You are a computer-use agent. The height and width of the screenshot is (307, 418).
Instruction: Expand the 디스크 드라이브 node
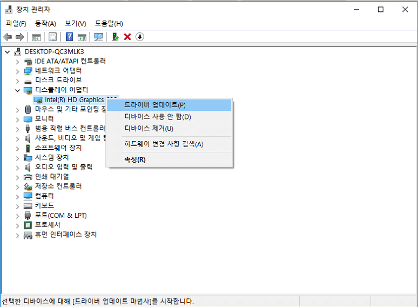pyautogui.click(x=18, y=81)
